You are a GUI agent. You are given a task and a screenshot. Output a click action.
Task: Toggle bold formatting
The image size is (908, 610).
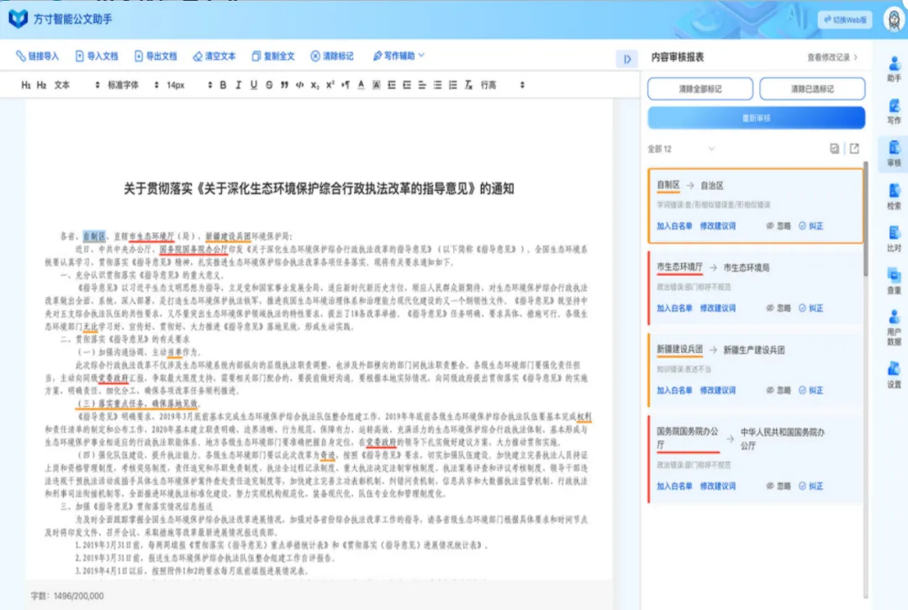point(223,85)
